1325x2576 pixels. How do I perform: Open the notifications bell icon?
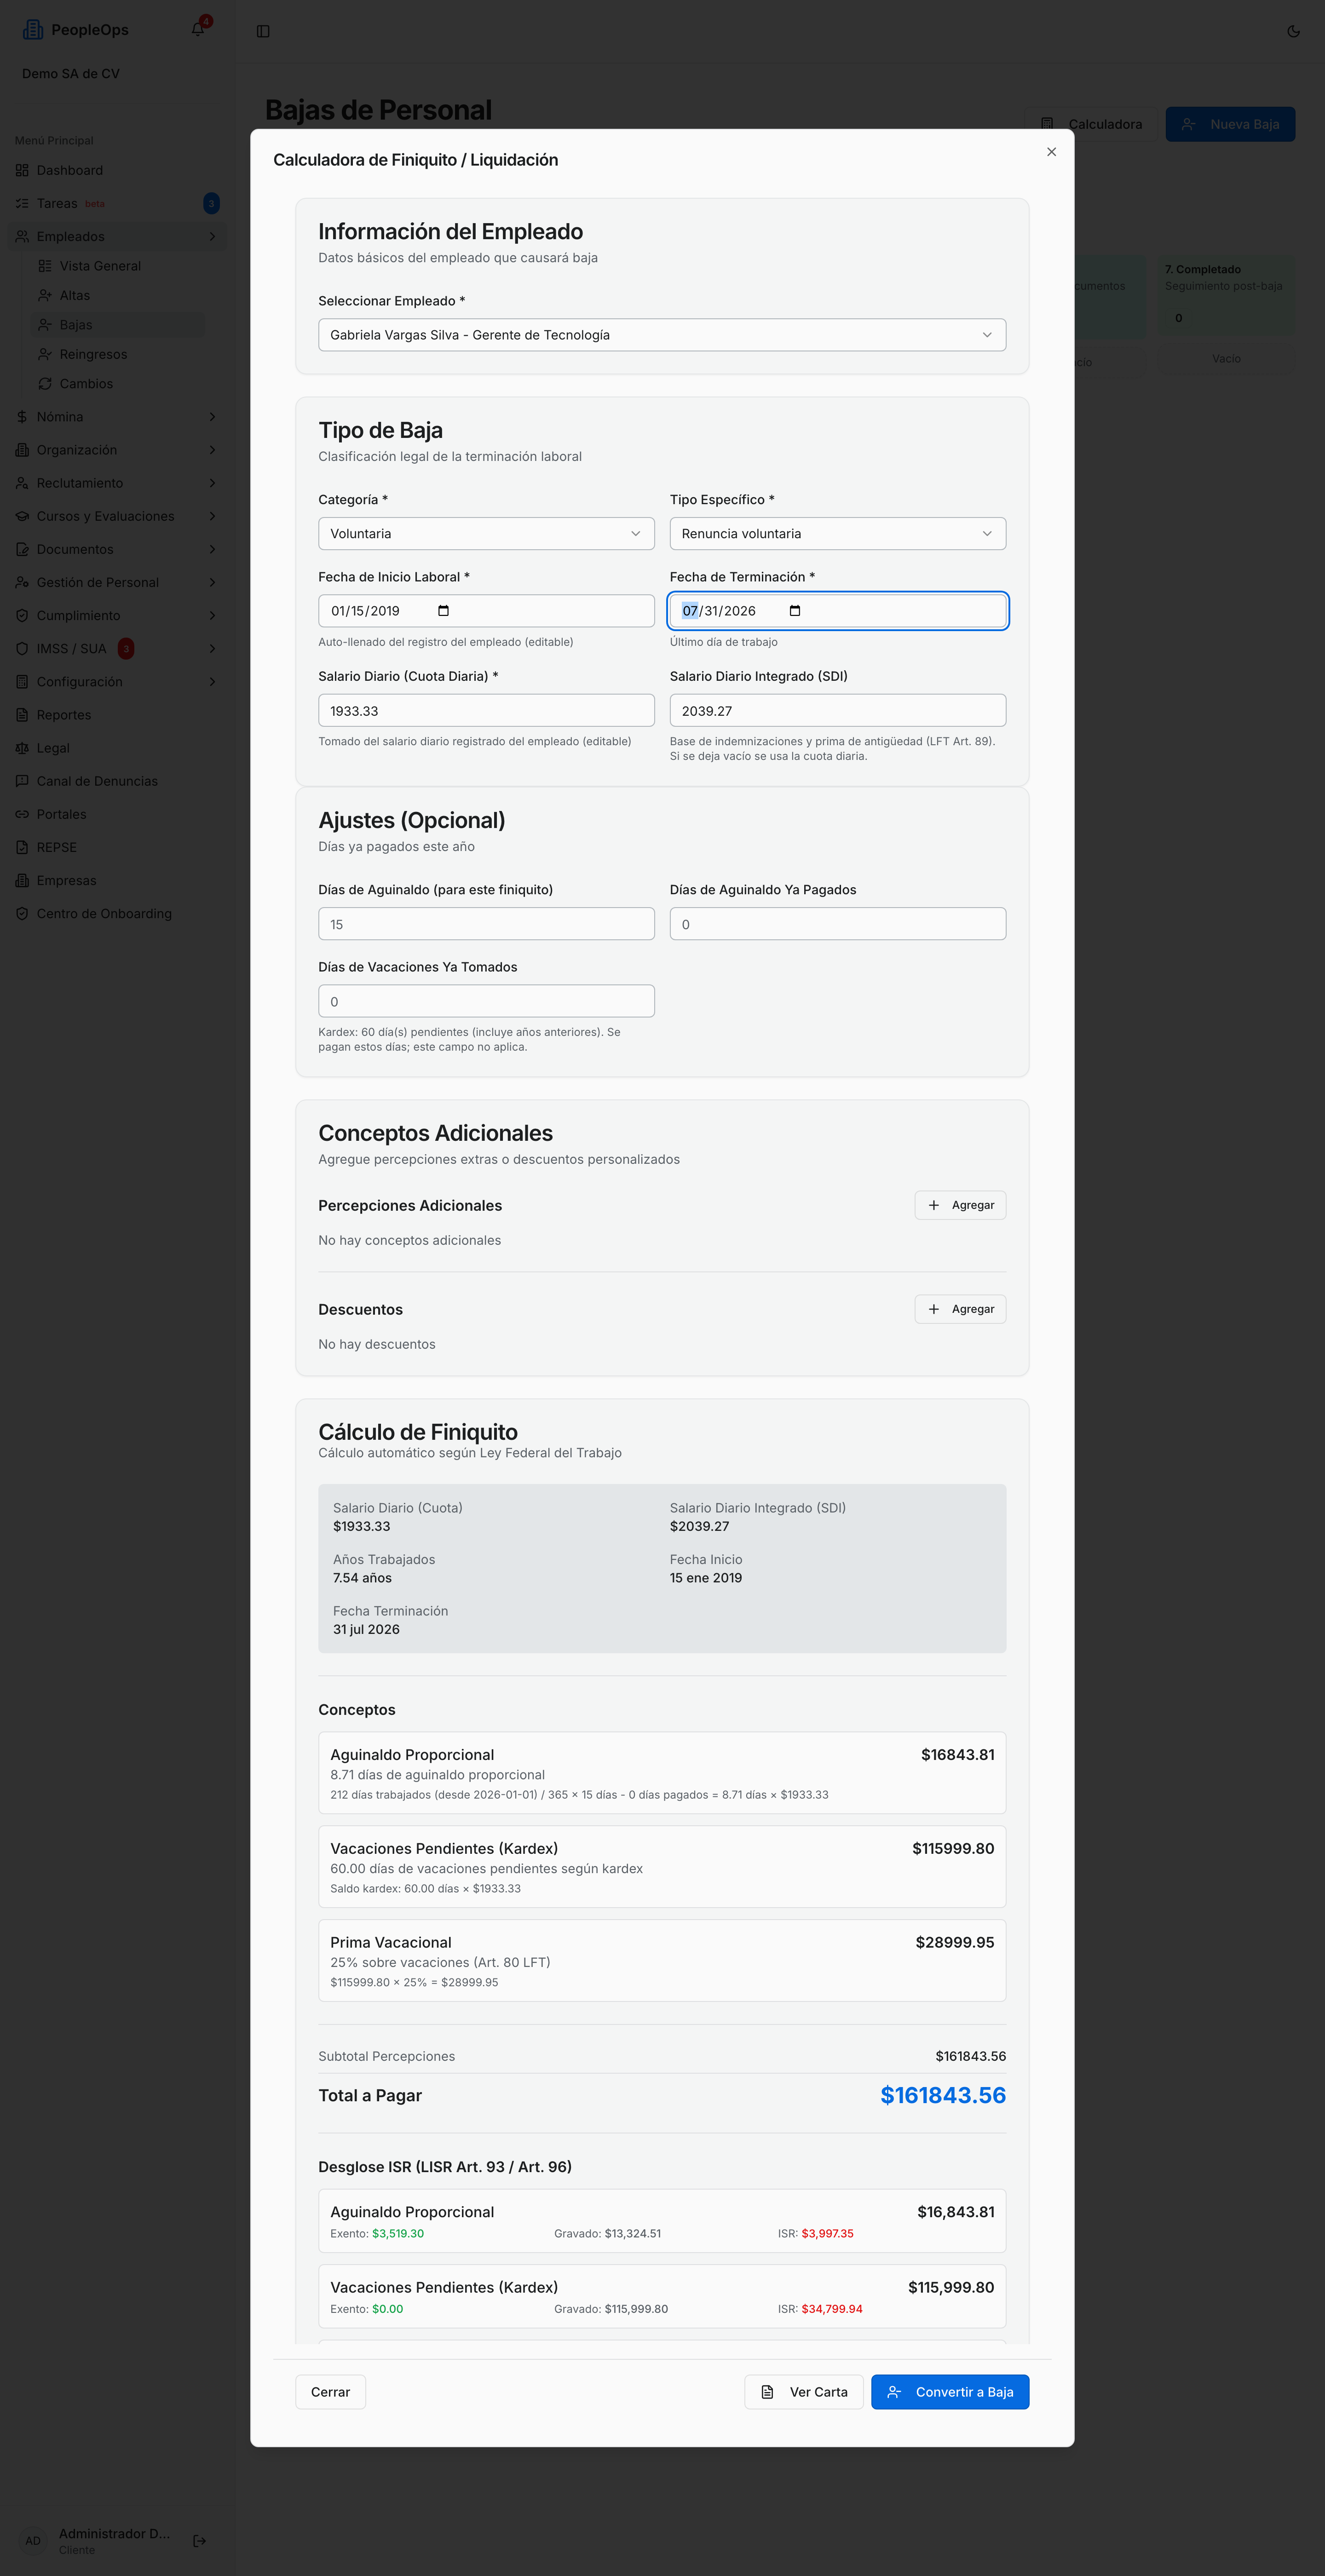[198, 30]
